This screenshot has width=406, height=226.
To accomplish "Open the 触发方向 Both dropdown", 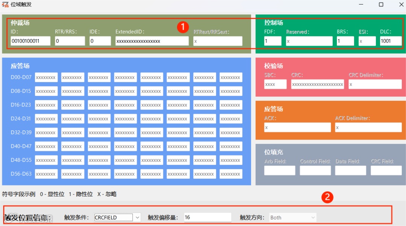I will point(293,217).
